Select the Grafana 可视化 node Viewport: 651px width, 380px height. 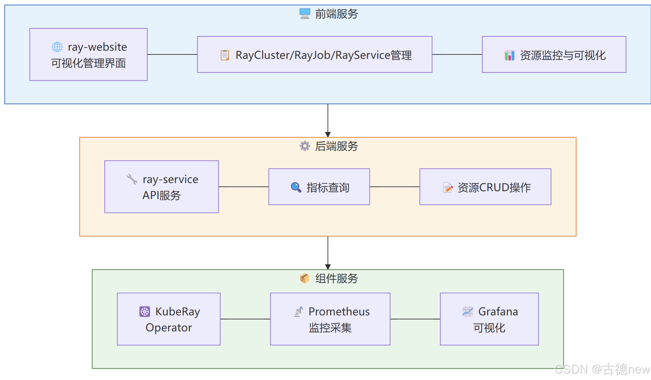tap(489, 319)
